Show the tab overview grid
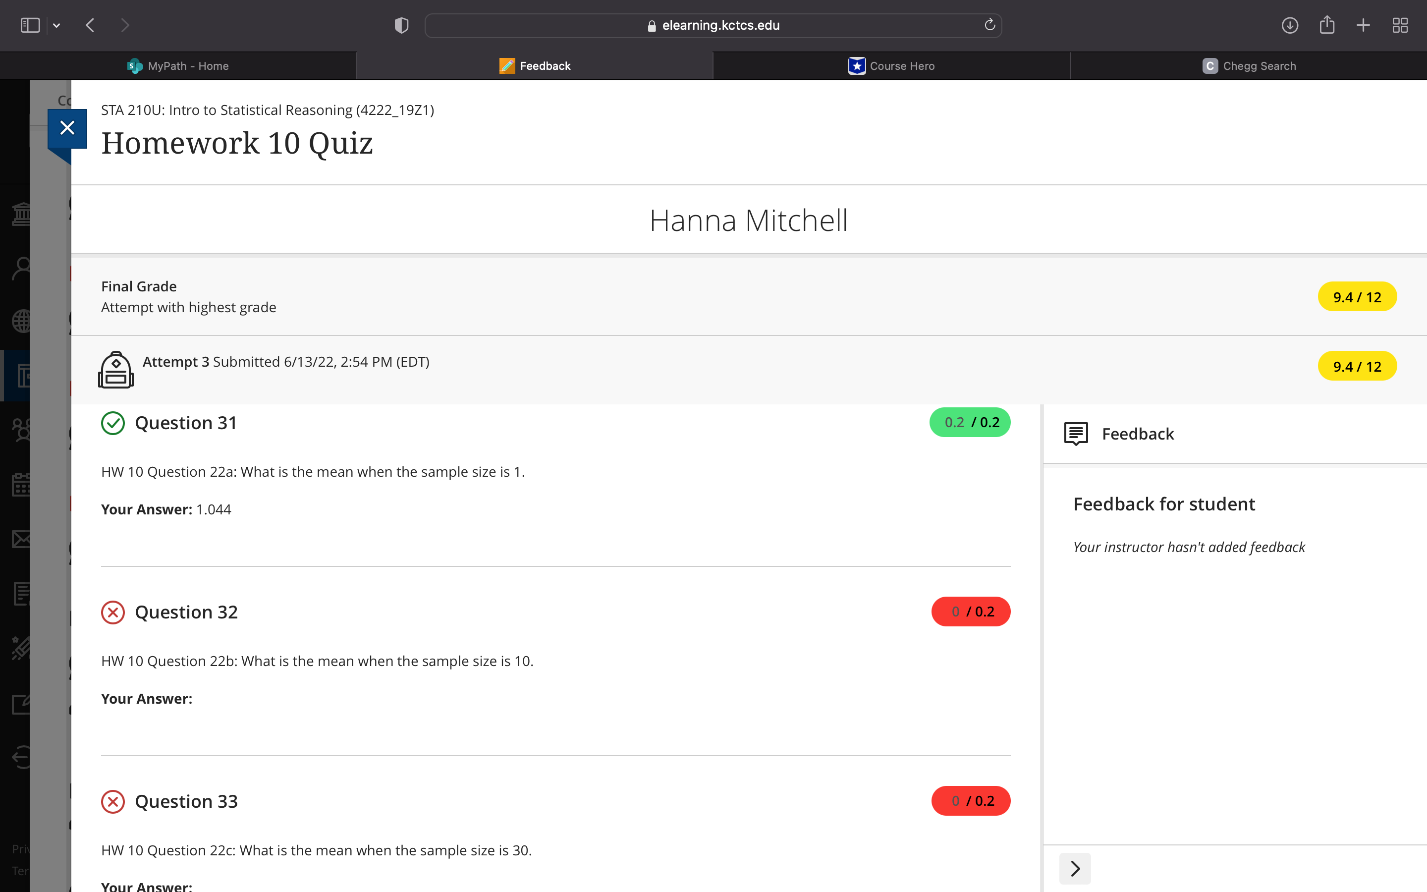Screen dimensions: 1427x892 [1400, 25]
